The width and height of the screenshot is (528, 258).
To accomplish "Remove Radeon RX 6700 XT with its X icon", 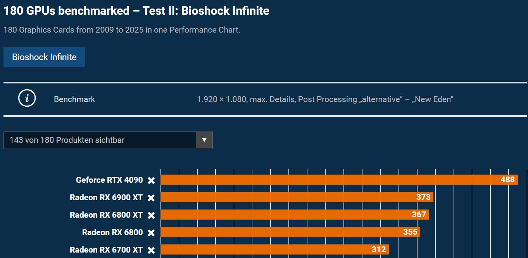I will tap(151, 250).
